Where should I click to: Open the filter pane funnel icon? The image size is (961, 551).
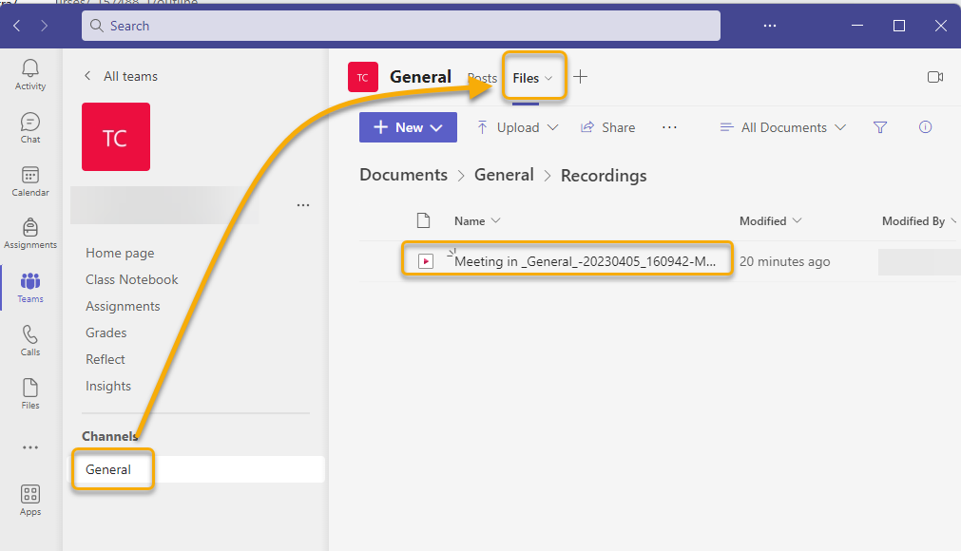click(x=880, y=127)
